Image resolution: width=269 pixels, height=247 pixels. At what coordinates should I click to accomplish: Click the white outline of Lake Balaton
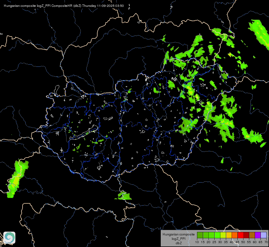pyautogui.click(x=84, y=133)
